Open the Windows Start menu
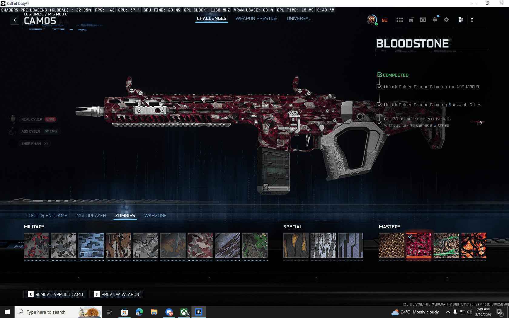This screenshot has width=509, height=318. click(x=7, y=312)
